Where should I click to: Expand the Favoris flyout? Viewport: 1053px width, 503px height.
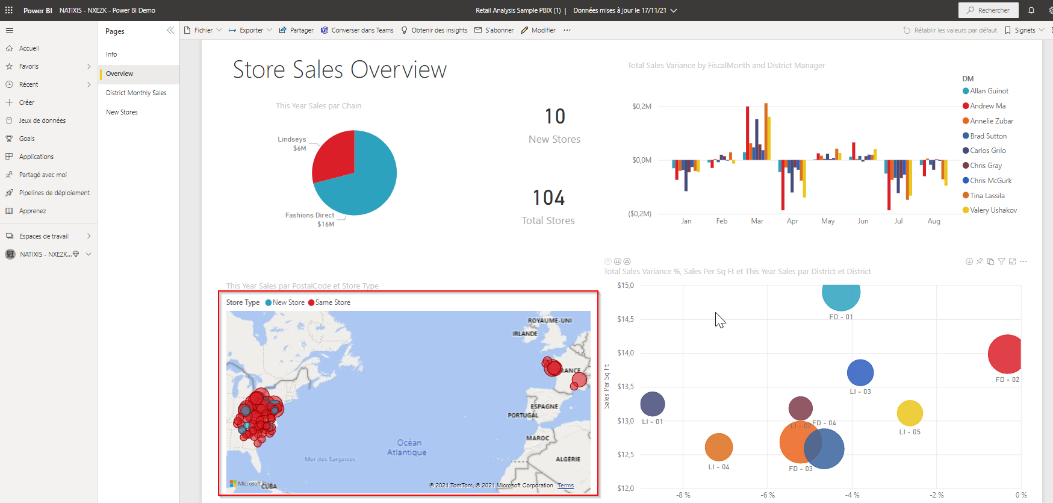click(x=89, y=66)
